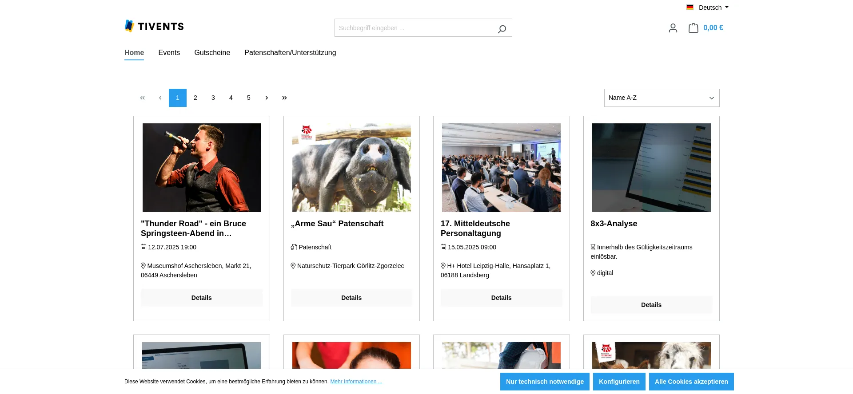853x394 pixels.
Task: Open the Thunder Road singer thumbnail
Action: click(x=202, y=168)
